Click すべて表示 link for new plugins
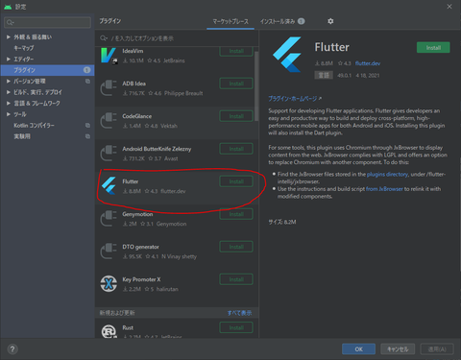This screenshot has width=461, height=360. 239,313
